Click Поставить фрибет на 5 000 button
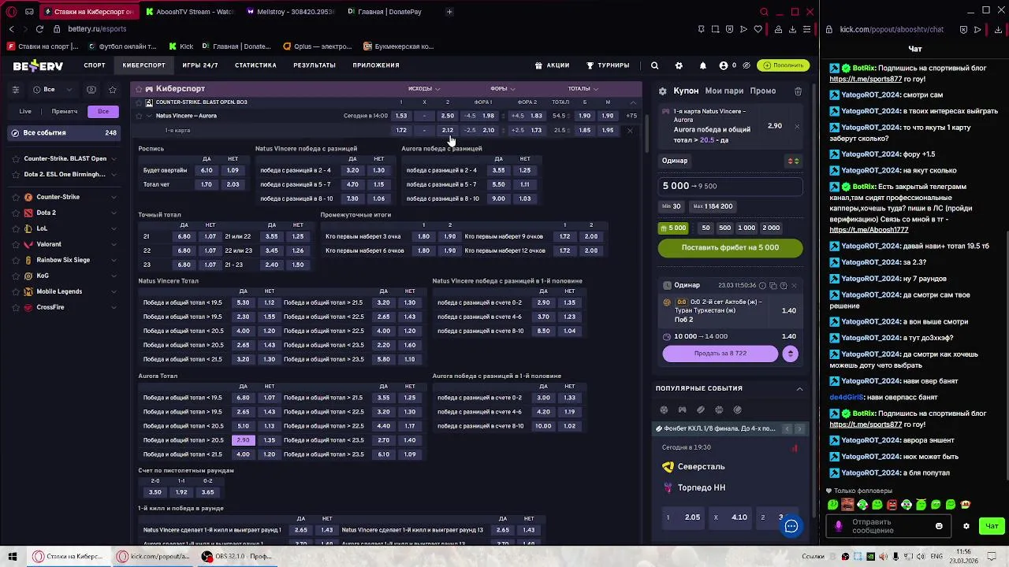The image size is (1009, 567). tap(730, 247)
